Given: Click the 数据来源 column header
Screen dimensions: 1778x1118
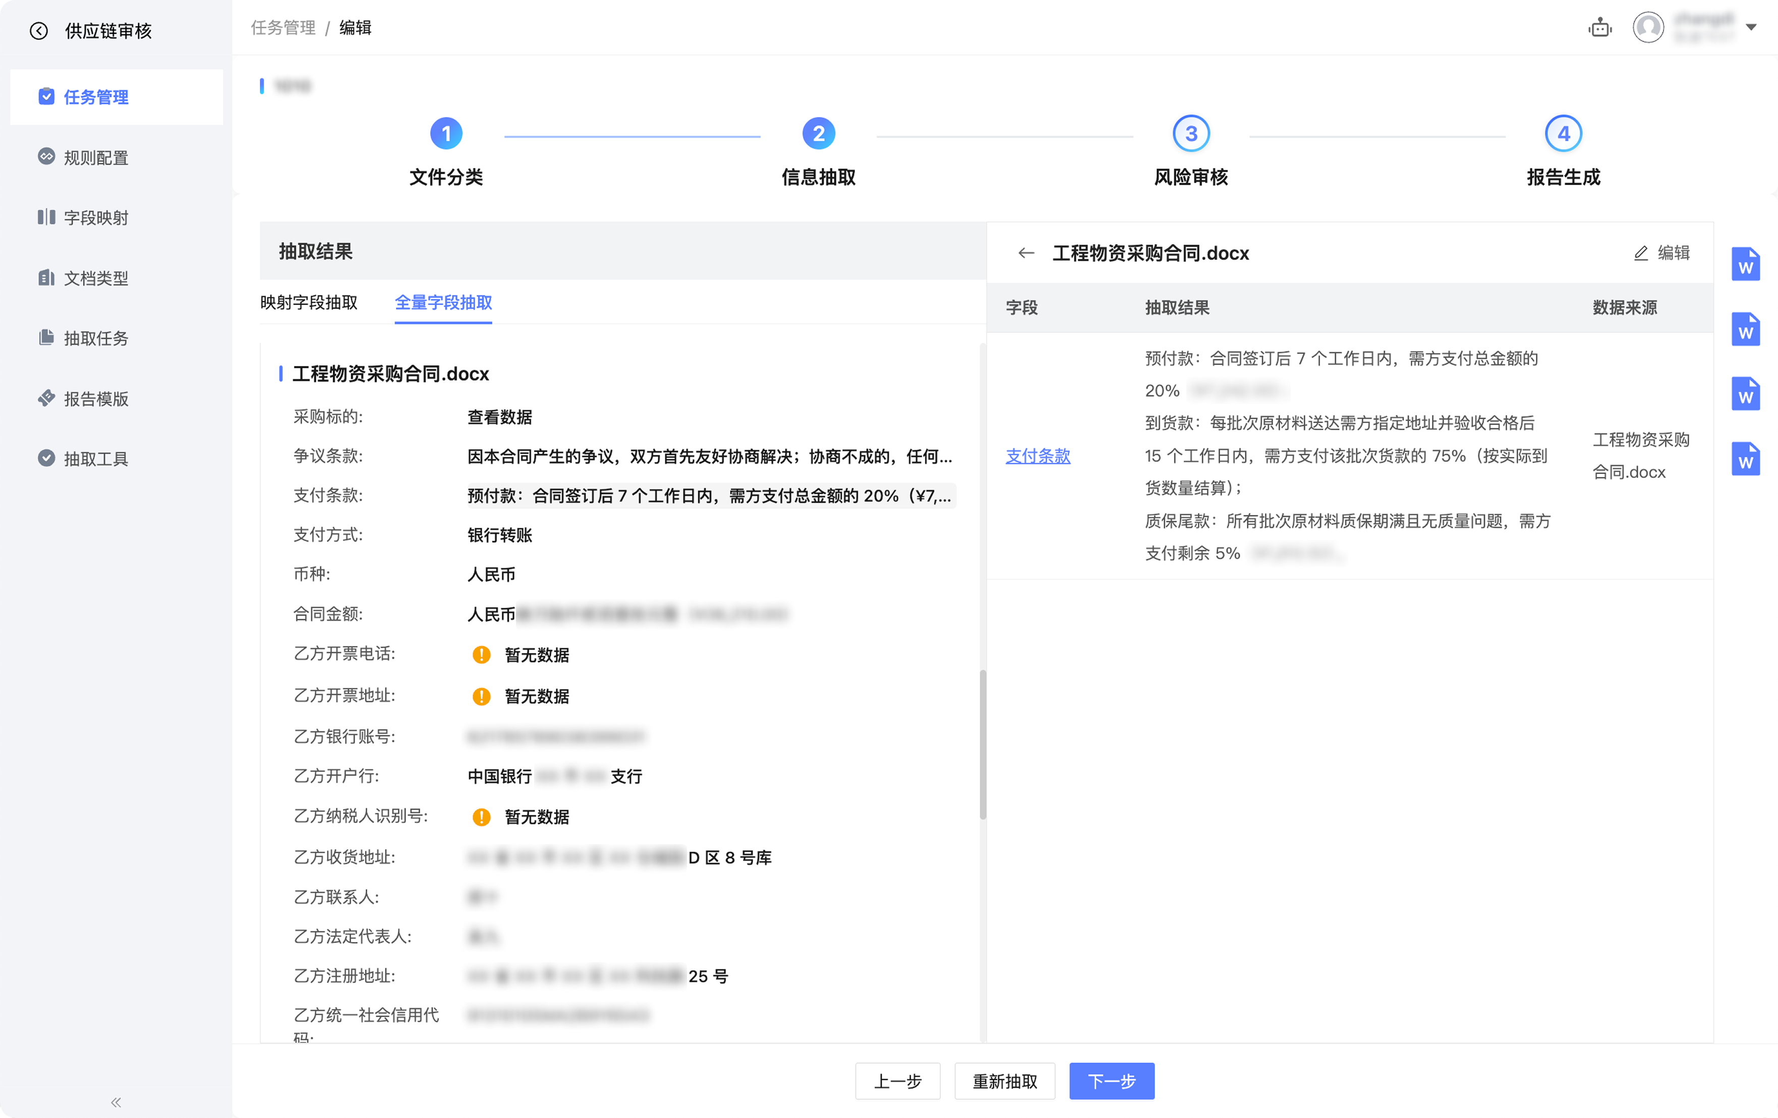Looking at the screenshot, I should (1625, 308).
